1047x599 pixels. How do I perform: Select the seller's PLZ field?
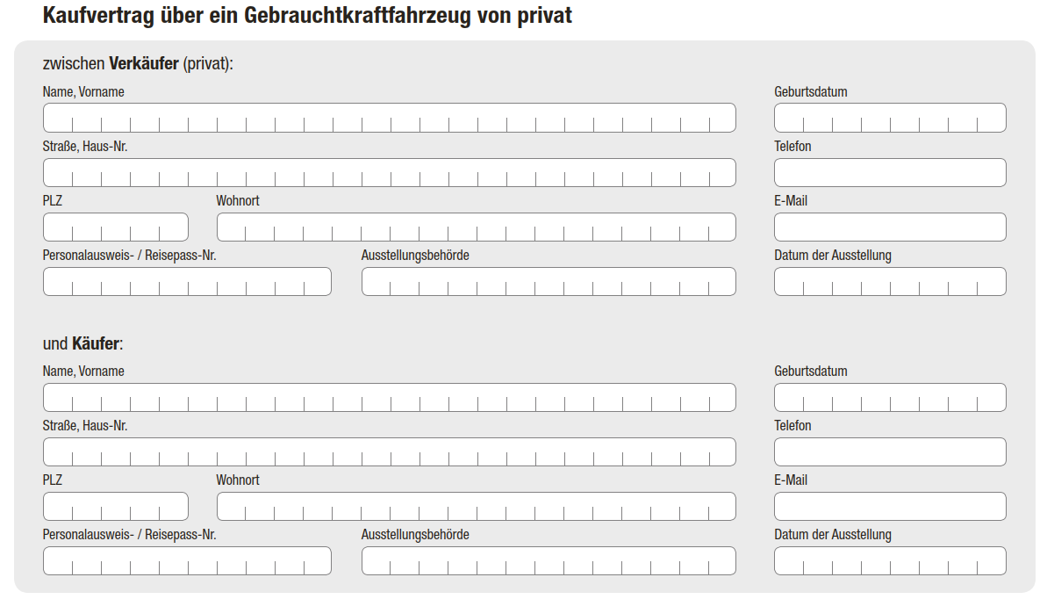(x=115, y=227)
